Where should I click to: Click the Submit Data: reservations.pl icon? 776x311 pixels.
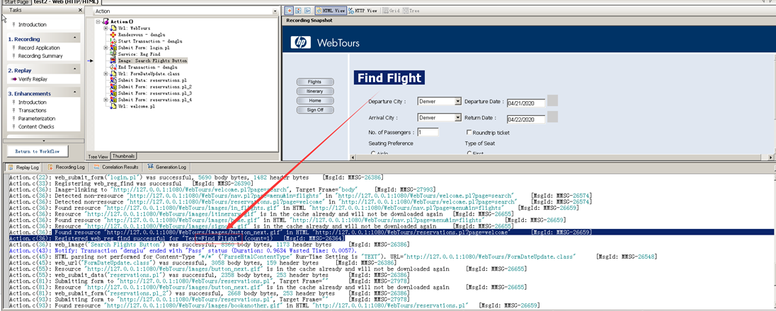click(x=113, y=80)
